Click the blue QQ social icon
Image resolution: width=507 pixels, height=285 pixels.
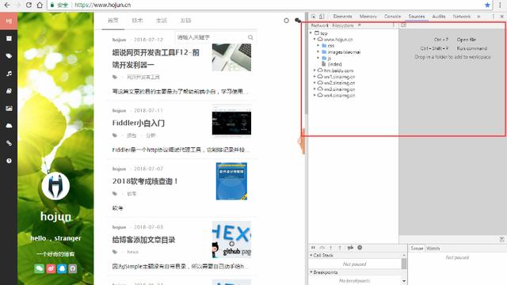point(62,268)
